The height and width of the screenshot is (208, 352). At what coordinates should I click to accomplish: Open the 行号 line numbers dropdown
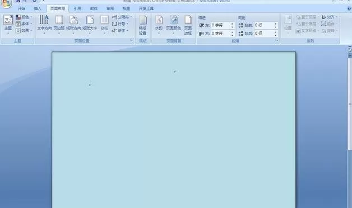pyautogui.click(x=120, y=23)
